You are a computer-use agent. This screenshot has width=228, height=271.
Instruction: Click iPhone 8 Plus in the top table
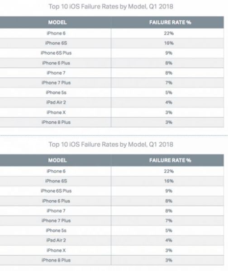point(56,122)
